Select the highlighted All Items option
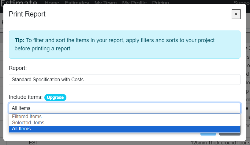Image resolution: width=250 pixels, height=145 pixels. click(125, 129)
